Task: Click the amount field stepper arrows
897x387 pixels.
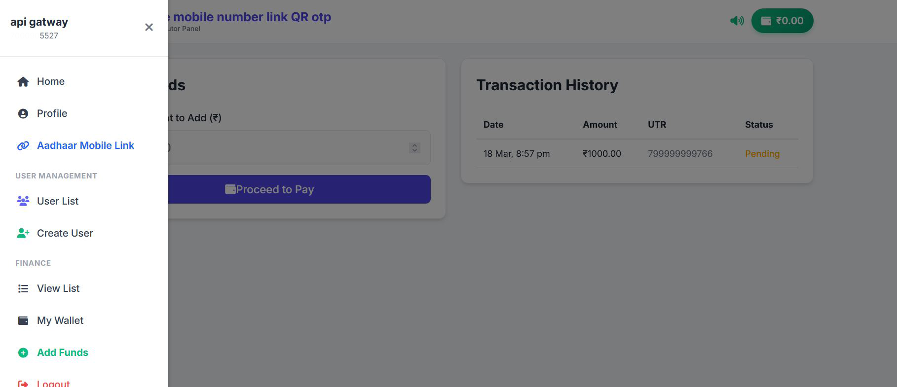Action: pyautogui.click(x=414, y=148)
